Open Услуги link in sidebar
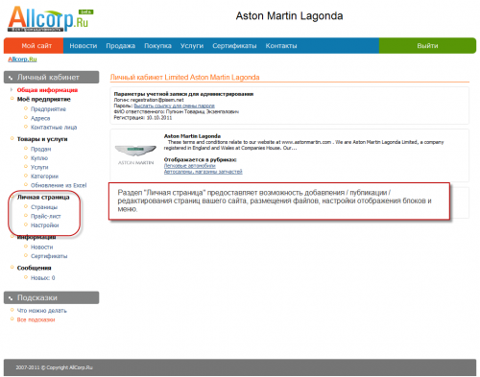The width and height of the screenshot is (480, 377). pyautogui.click(x=39, y=167)
